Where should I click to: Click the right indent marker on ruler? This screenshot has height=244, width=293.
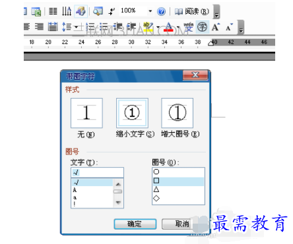point(211,43)
